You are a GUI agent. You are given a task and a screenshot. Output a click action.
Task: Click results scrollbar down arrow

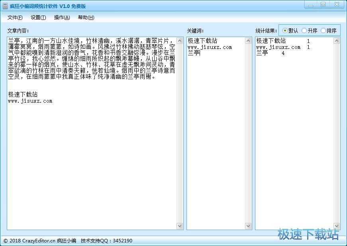(x=337, y=226)
